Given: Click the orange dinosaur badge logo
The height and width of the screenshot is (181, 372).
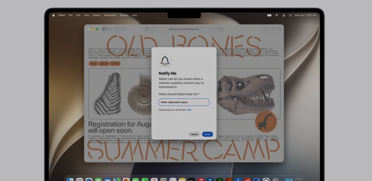Looking at the screenshot, I should pos(266,121).
